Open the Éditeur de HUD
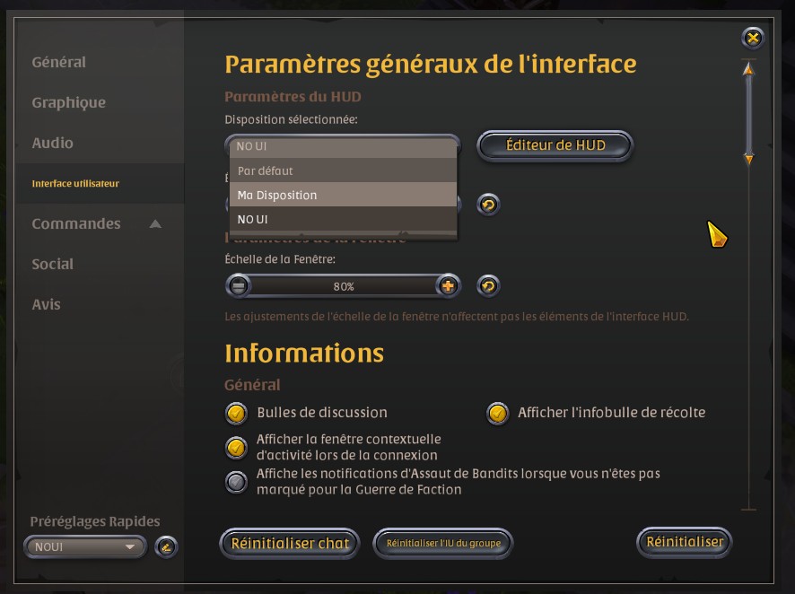Viewport: 795px width, 594px height. 555,145
